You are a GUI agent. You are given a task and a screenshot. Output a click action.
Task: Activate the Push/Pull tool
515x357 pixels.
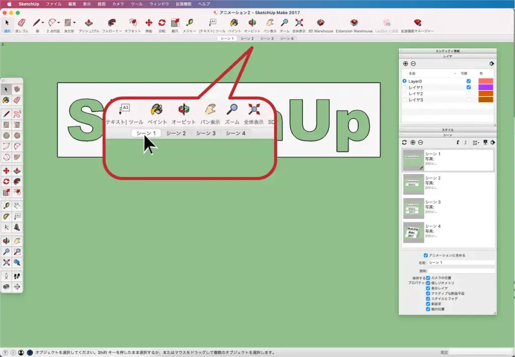(89, 23)
